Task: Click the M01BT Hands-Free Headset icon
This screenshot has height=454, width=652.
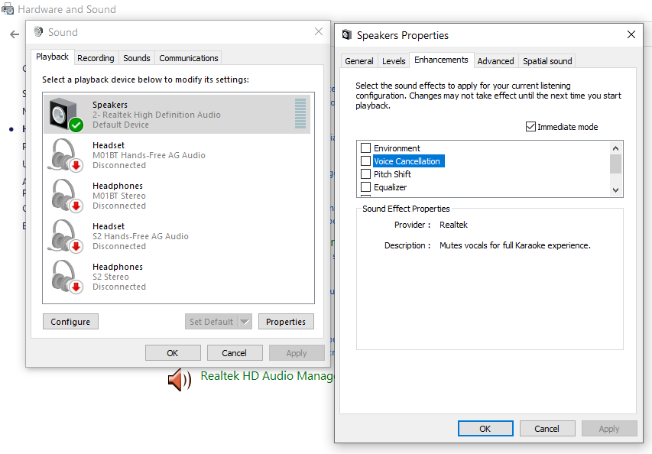Action: 65,155
